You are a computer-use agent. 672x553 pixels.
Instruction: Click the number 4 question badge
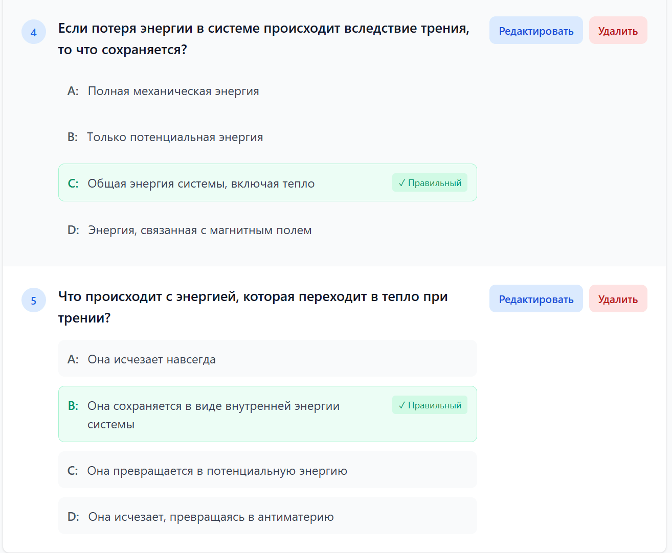34,32
